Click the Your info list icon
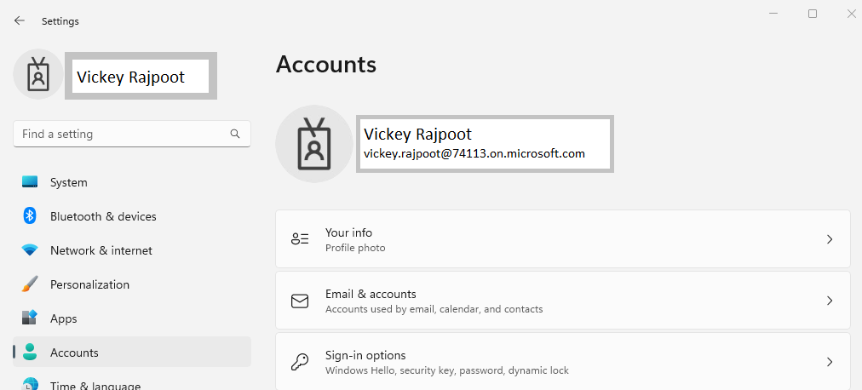 300,239
